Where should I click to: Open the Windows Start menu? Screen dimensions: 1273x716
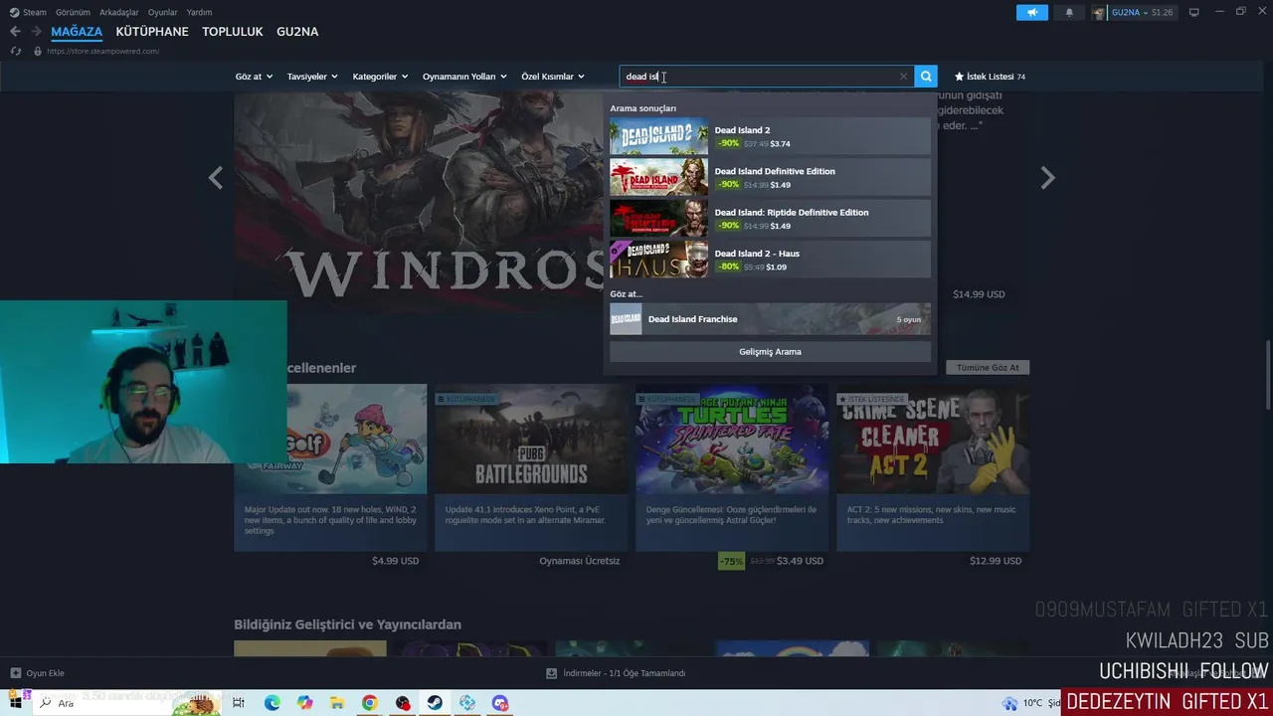[16, 703]
